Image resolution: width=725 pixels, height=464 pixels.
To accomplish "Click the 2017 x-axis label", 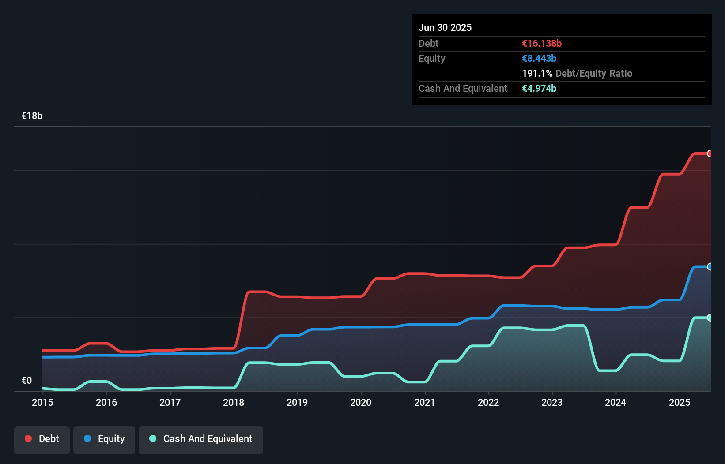I will pos(170,402).
